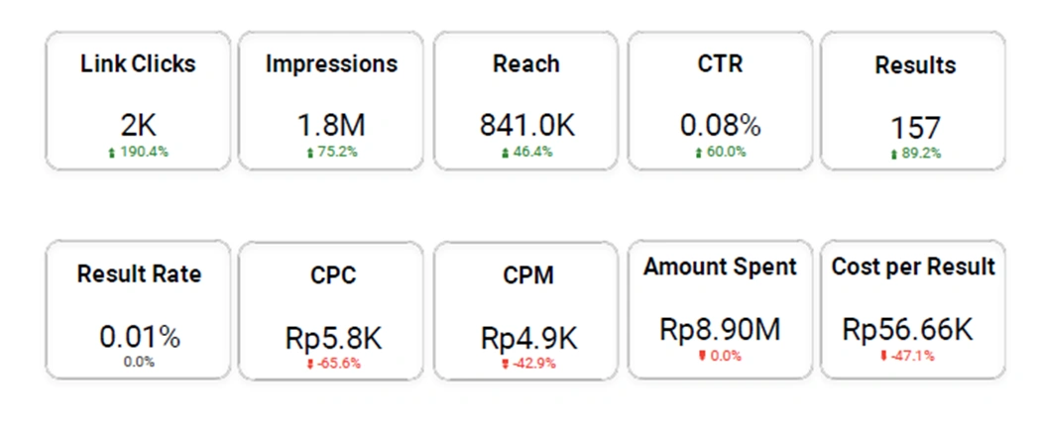
Task: Click the red down arrow under CPC
Action: tap(309, 364)
